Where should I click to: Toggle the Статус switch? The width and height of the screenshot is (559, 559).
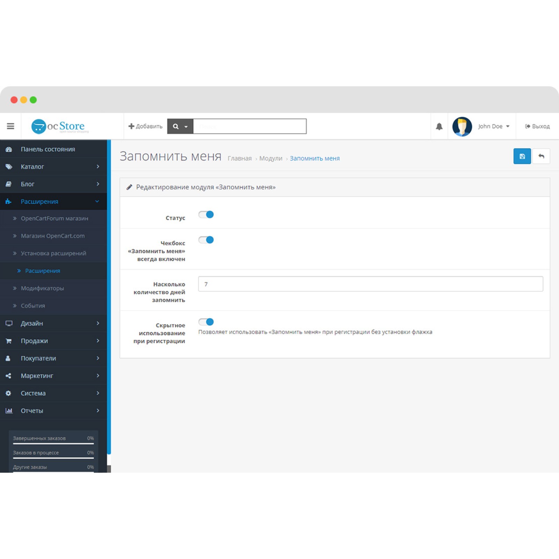tap(206, 215)
